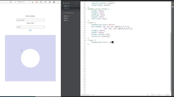Open the browser collections icon
Image resolution: width=174 pixels, height=97 pixels.
pos(50,2)
